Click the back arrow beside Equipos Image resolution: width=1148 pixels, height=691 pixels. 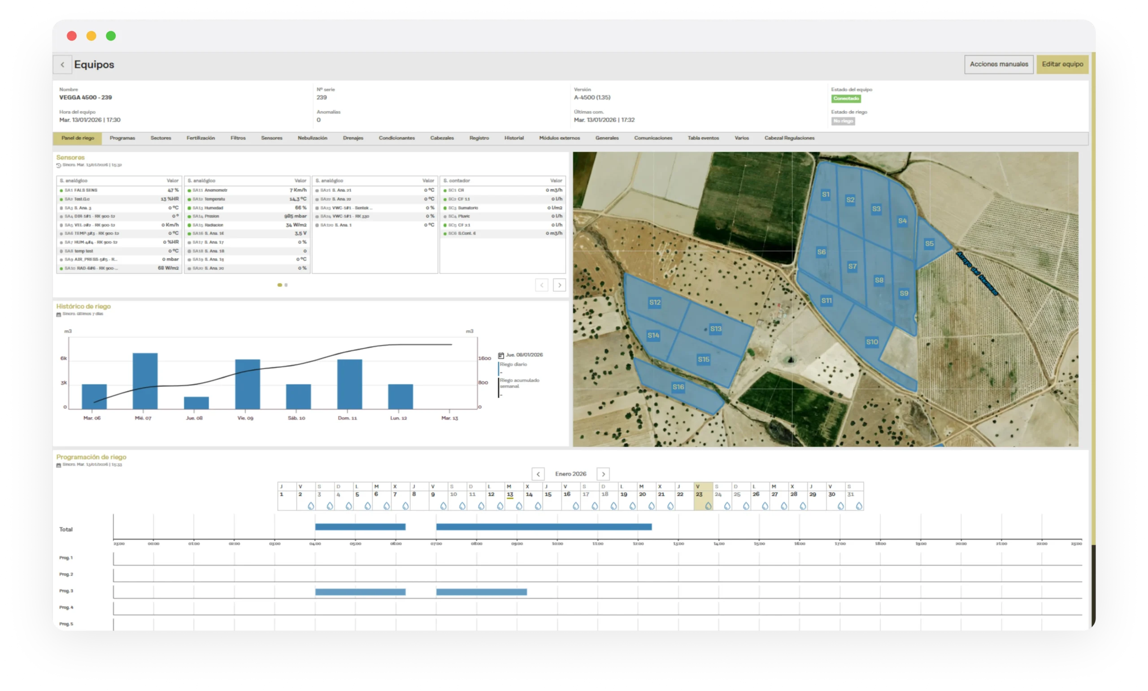(62, 65)
